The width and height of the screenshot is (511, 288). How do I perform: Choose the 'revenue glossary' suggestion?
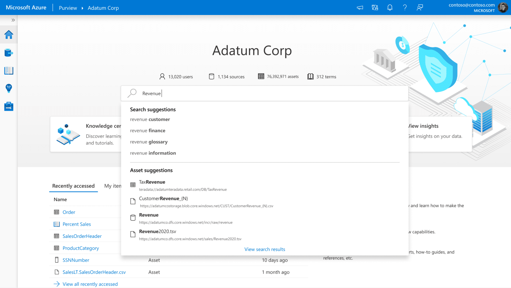[149, 142]
